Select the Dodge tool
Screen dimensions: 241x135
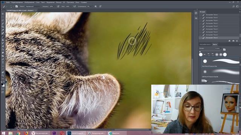[3, 56]
